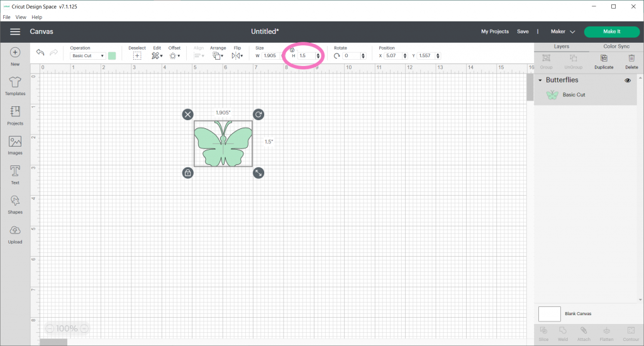Select the Text tool
Image resolution: width=644 pixels, height=346 pixels.
pyautogui.click(x=15, y=175)
